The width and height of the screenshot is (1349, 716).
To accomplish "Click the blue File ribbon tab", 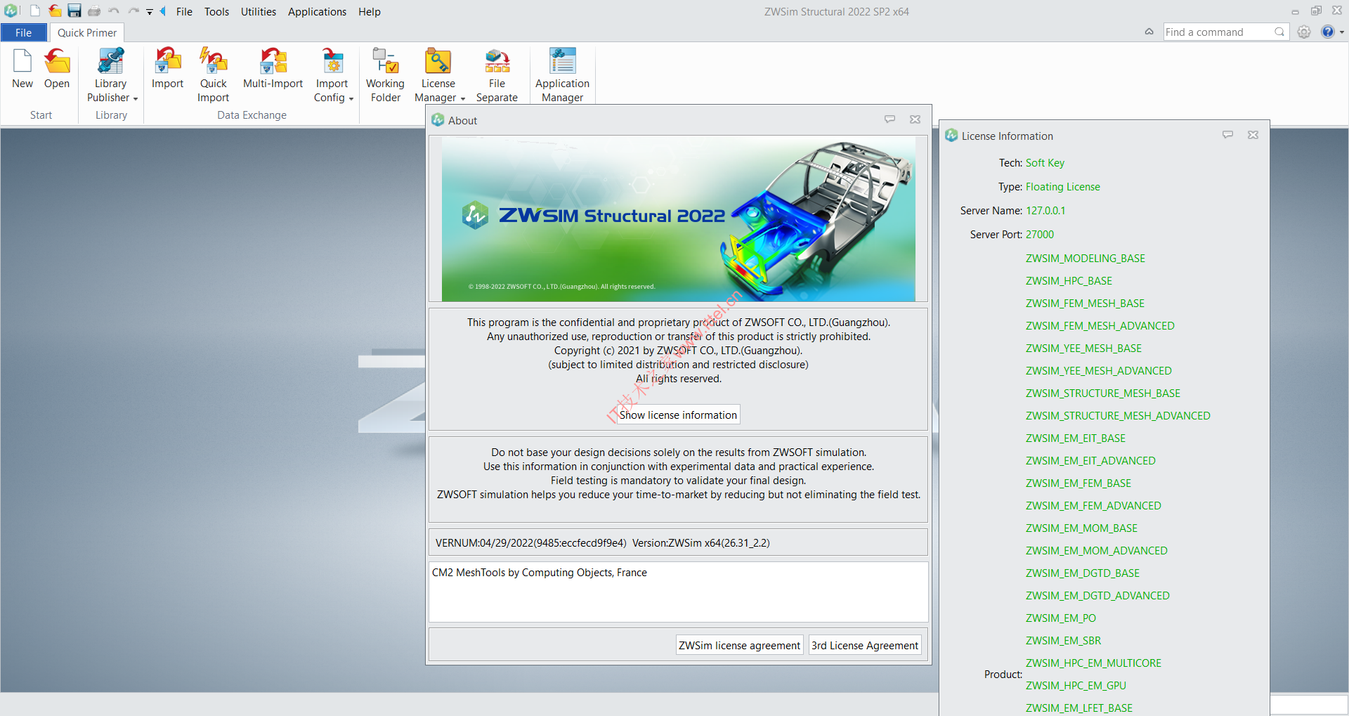I will pyautogui.click(x=23, y=32).
